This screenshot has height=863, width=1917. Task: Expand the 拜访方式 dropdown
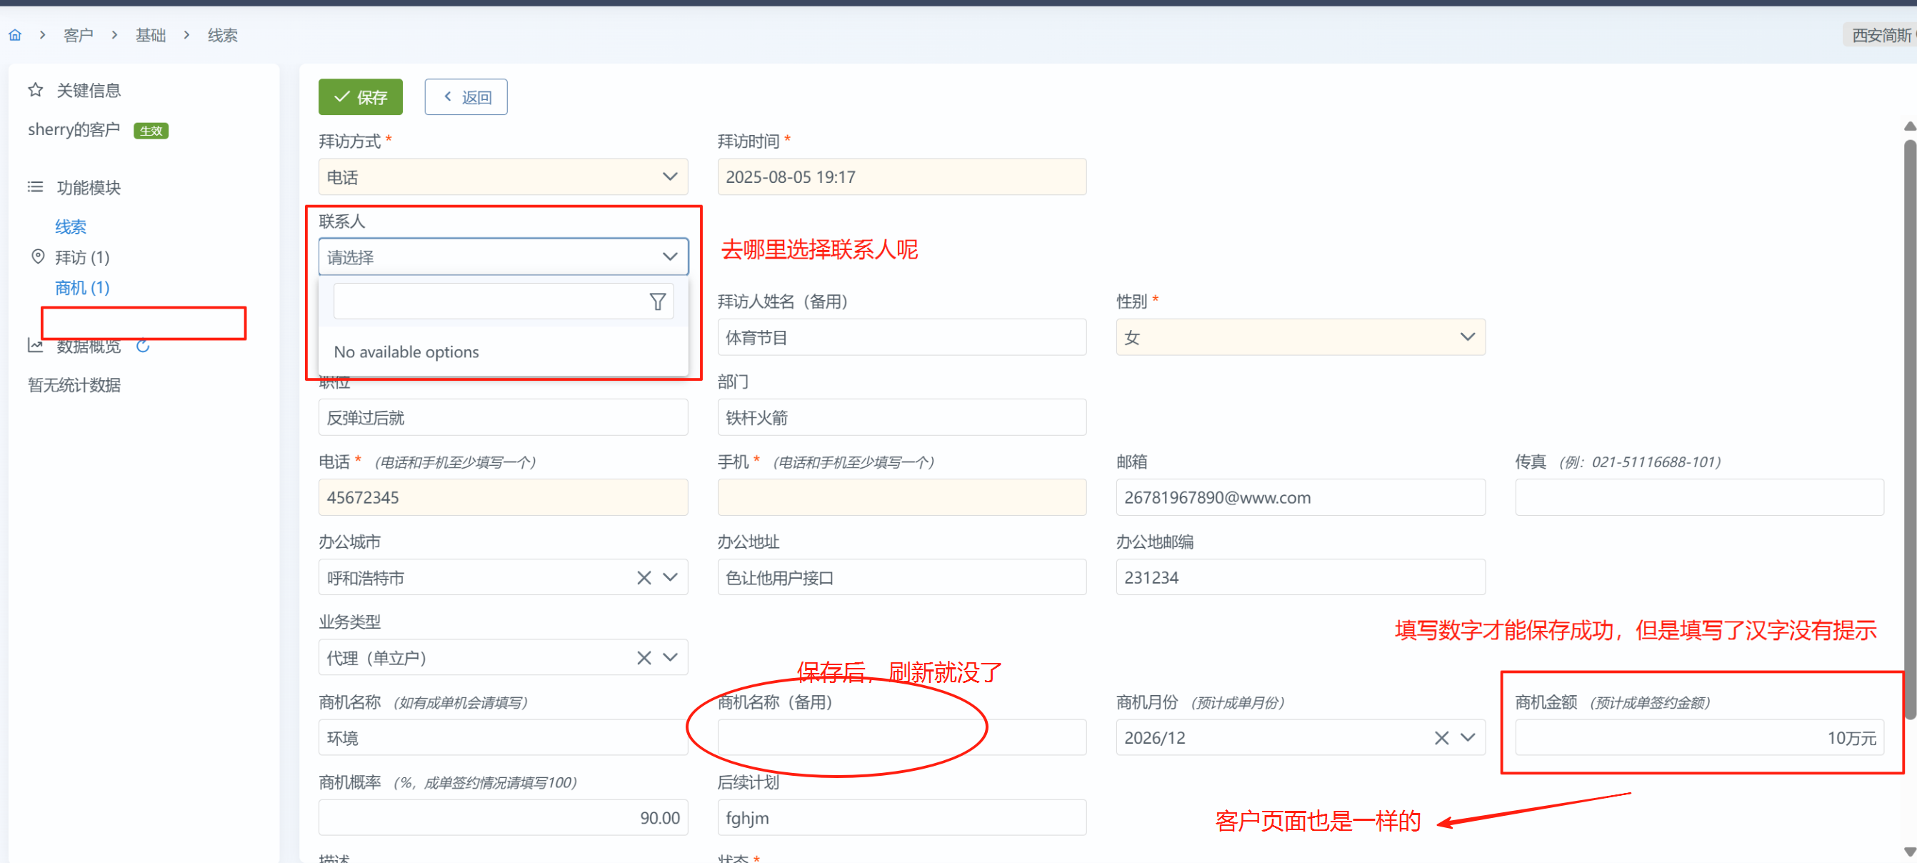tap(670, 176)
